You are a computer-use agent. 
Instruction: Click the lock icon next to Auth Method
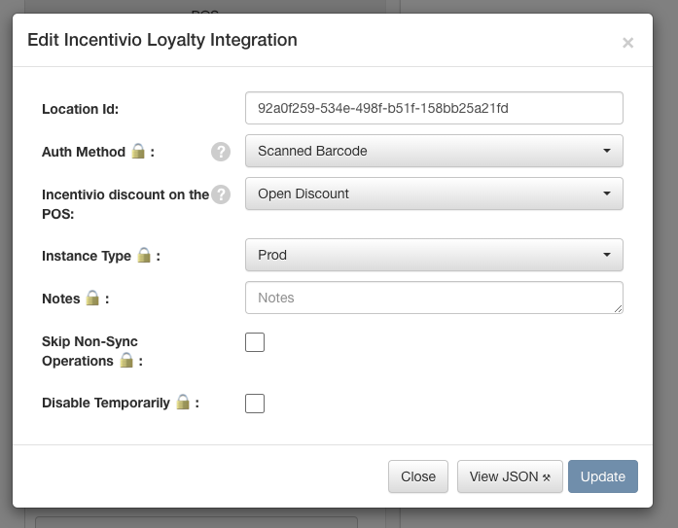pos(138,152)
